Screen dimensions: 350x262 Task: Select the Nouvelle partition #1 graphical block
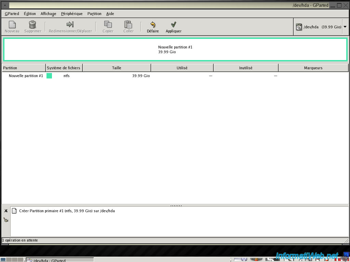[x=175, y=49]
